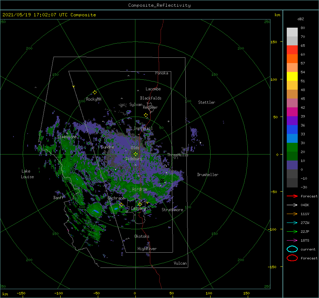The height and width of the screenshot is (298, 319).
Task: Click the dBZ legend heading
Action: (x=301, y=19)
